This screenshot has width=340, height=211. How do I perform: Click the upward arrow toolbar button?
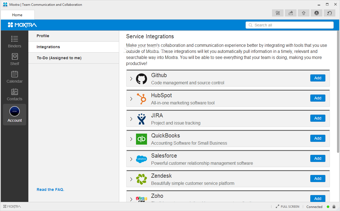point(304,13)
